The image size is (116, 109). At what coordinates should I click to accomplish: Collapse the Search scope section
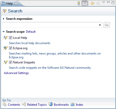4,32
